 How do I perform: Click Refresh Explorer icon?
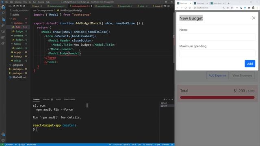click(21, 6)
